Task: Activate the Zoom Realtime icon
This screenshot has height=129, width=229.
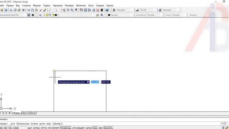Action: (x=68, y=10)
